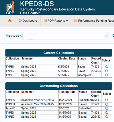Select the TYPEU collection edit icon
114x122 pixels.
107,104
